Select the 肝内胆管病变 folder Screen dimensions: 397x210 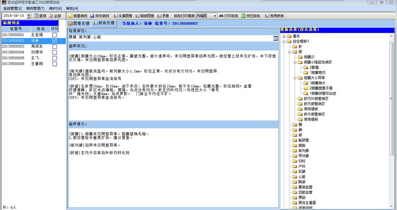pyautogui.click(x=311, y=104)
